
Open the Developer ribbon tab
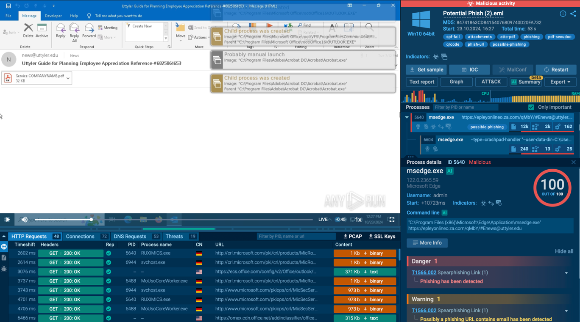(53, 16)
